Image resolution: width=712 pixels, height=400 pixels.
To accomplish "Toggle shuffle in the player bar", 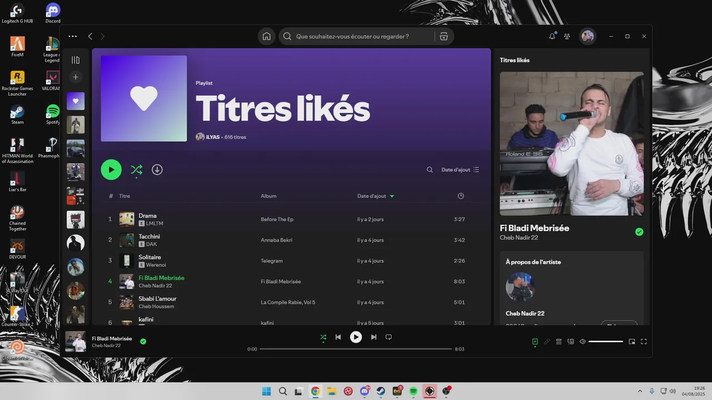I will (x=323, y=337).
